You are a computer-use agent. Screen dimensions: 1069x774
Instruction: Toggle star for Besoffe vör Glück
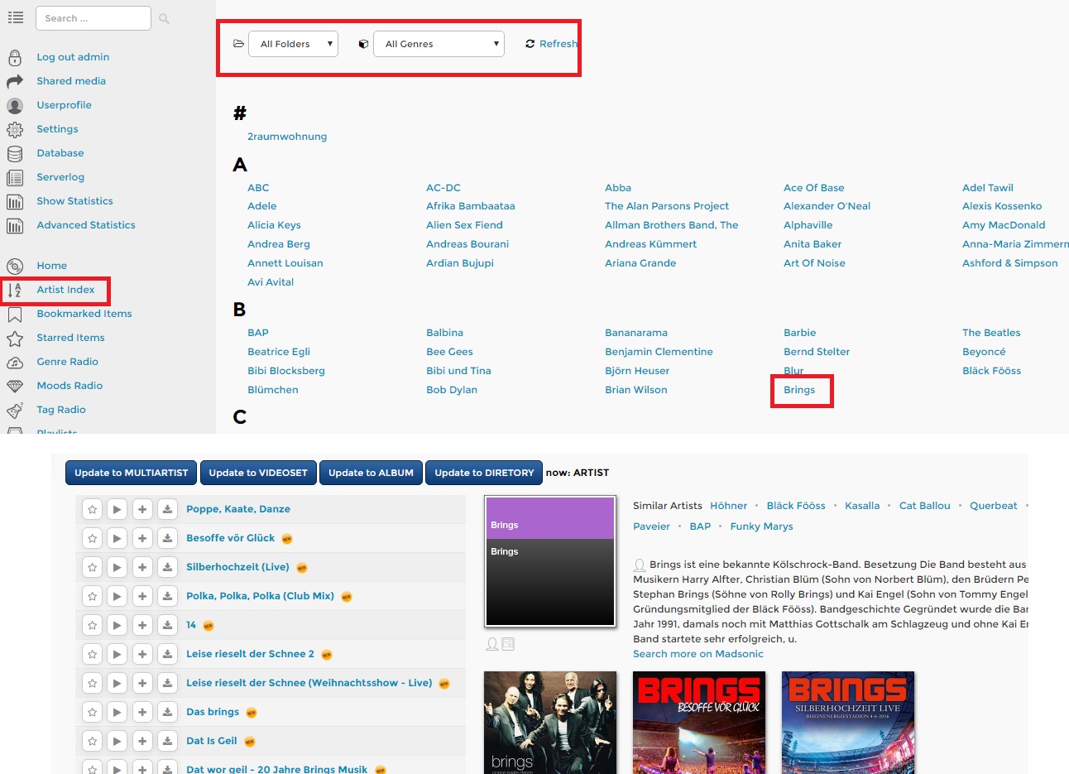point(92,538)
